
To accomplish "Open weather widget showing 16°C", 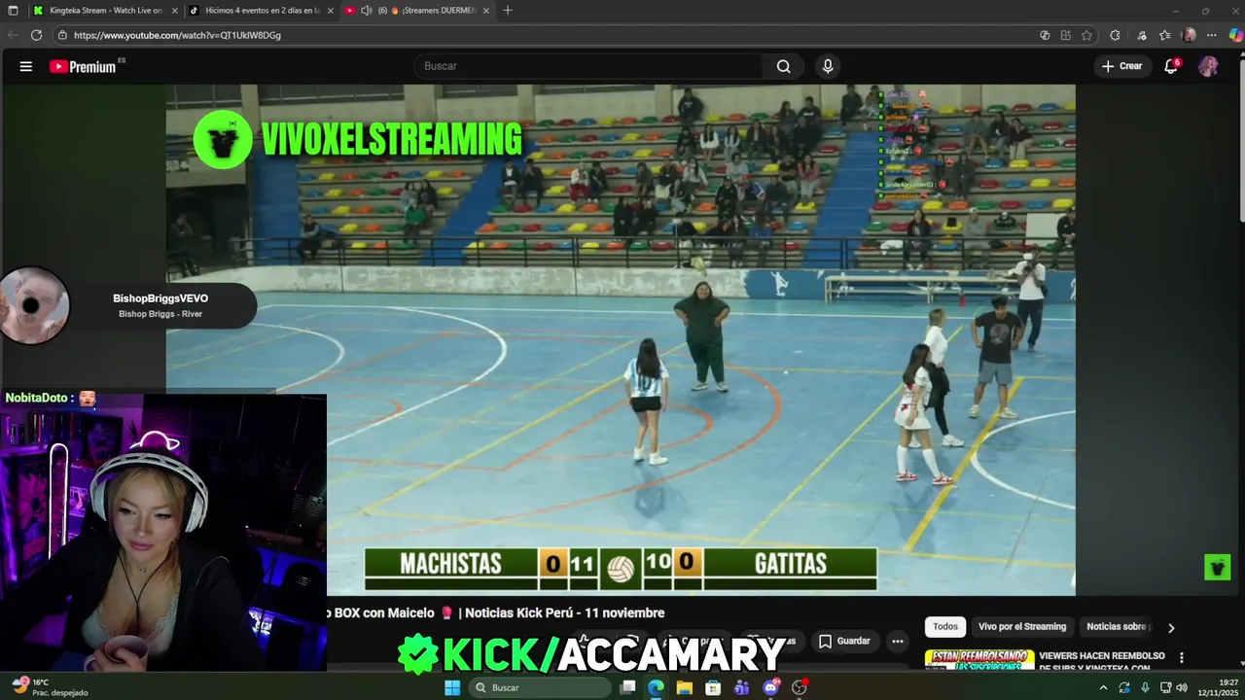I will [49, 687].
